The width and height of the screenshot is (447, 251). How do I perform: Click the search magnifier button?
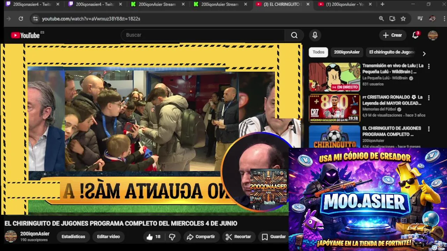click(294, 35)
